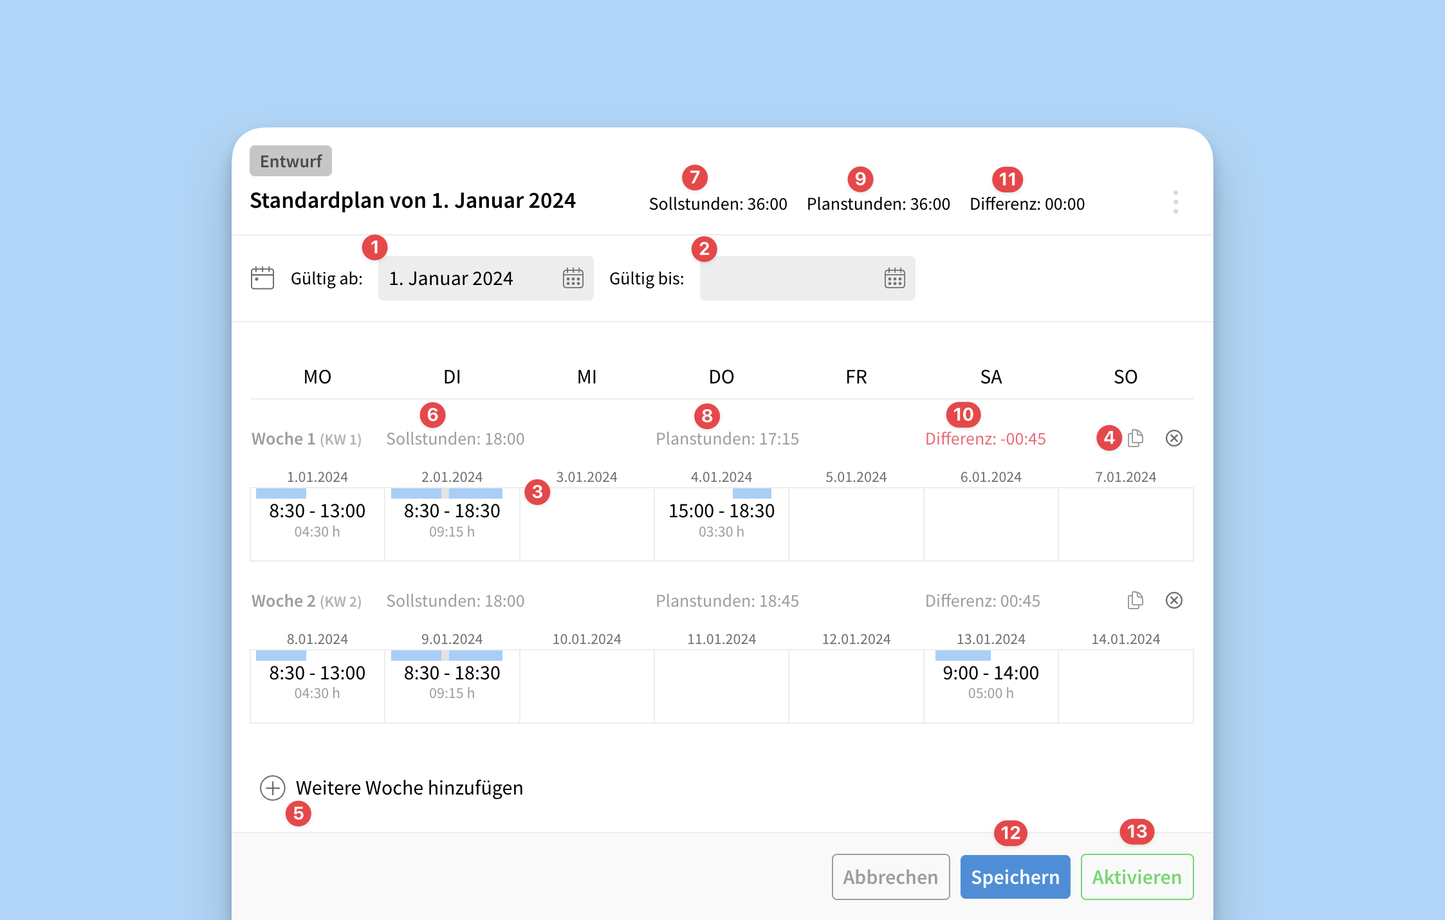
Task: Open calendar picker for Gültig bis field
Action: tap(894, 279)
